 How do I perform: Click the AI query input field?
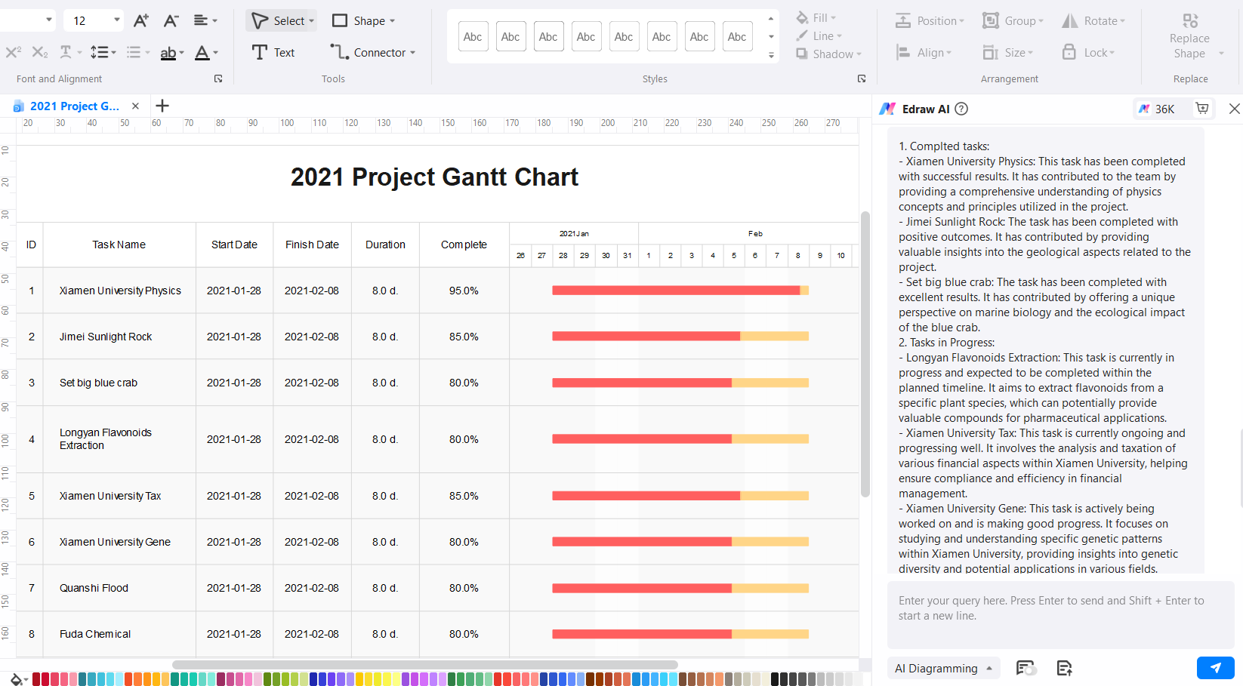tap(1060, 614)
